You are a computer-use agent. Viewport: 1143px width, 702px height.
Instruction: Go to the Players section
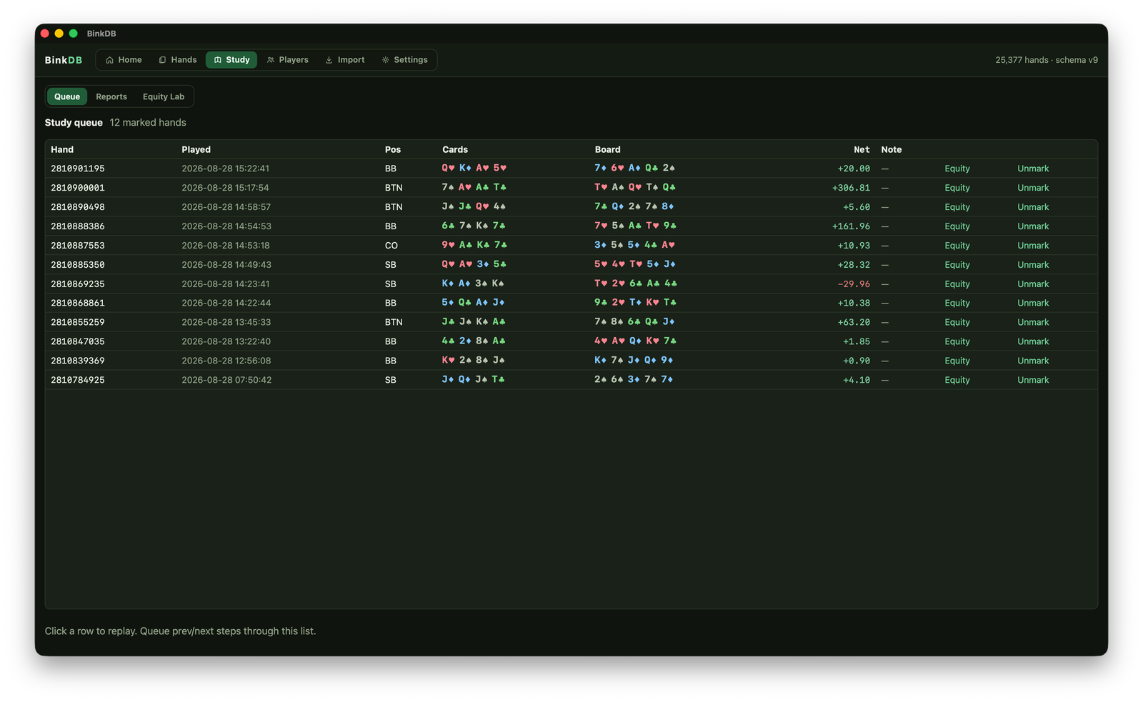288,60
